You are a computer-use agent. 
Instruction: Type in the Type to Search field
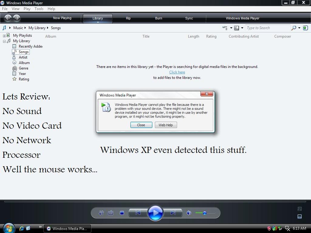pyautogui.click(x=268, y=28)
